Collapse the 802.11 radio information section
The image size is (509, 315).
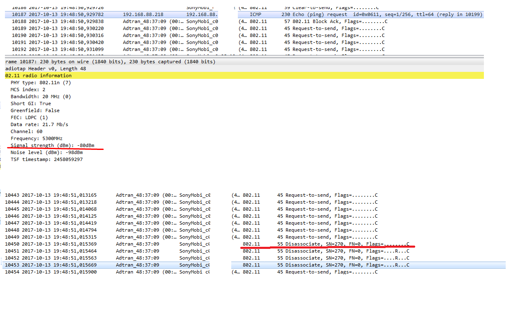pyautogui.click(x=38, y=76)
